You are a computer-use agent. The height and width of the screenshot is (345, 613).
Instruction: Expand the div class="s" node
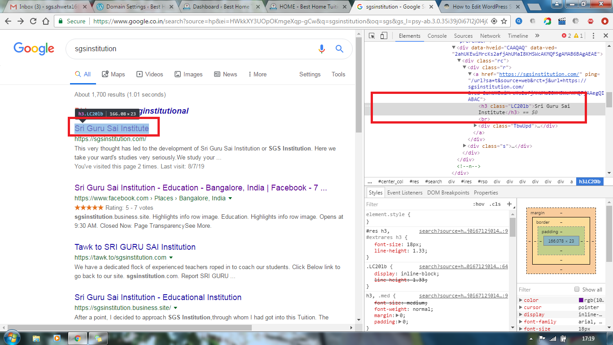pos(465,146)
